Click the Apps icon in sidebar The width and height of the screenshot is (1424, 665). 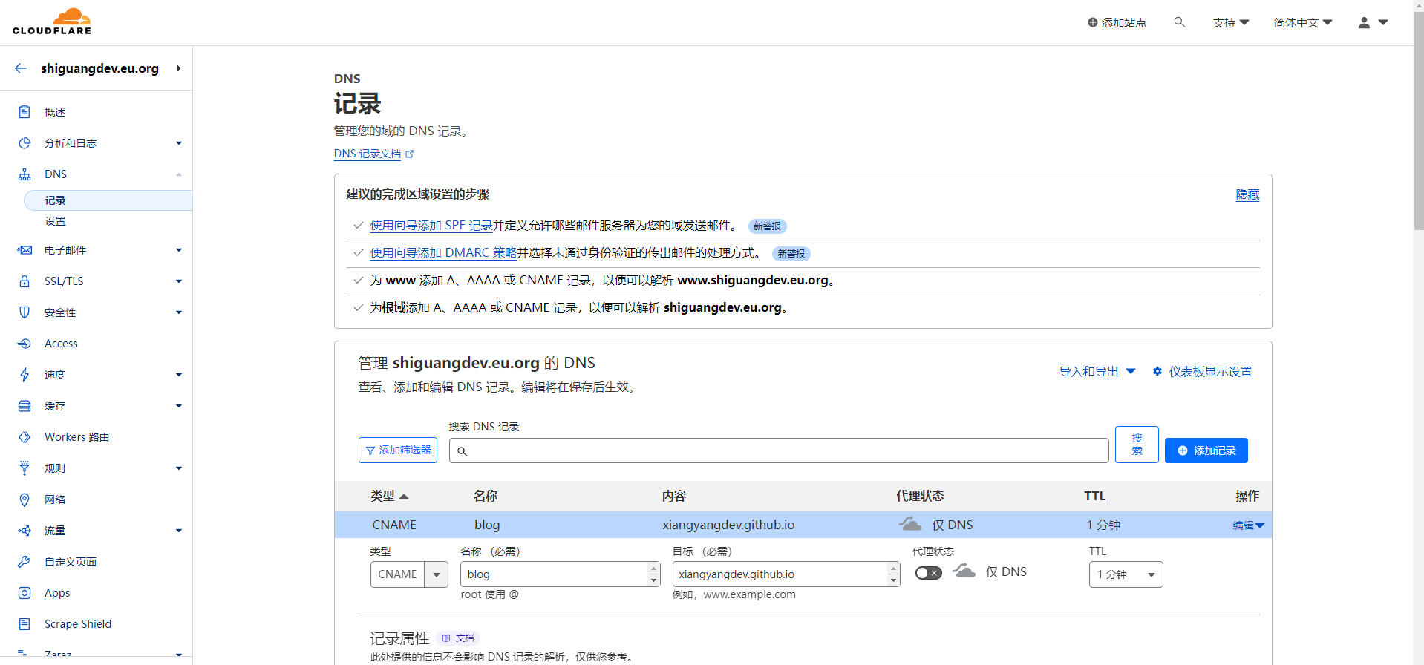click(25, 593)
